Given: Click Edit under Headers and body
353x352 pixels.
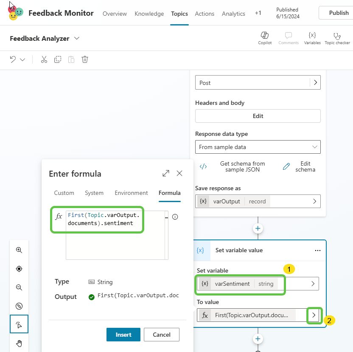Looking at the screenshot, I should point(258,116).
